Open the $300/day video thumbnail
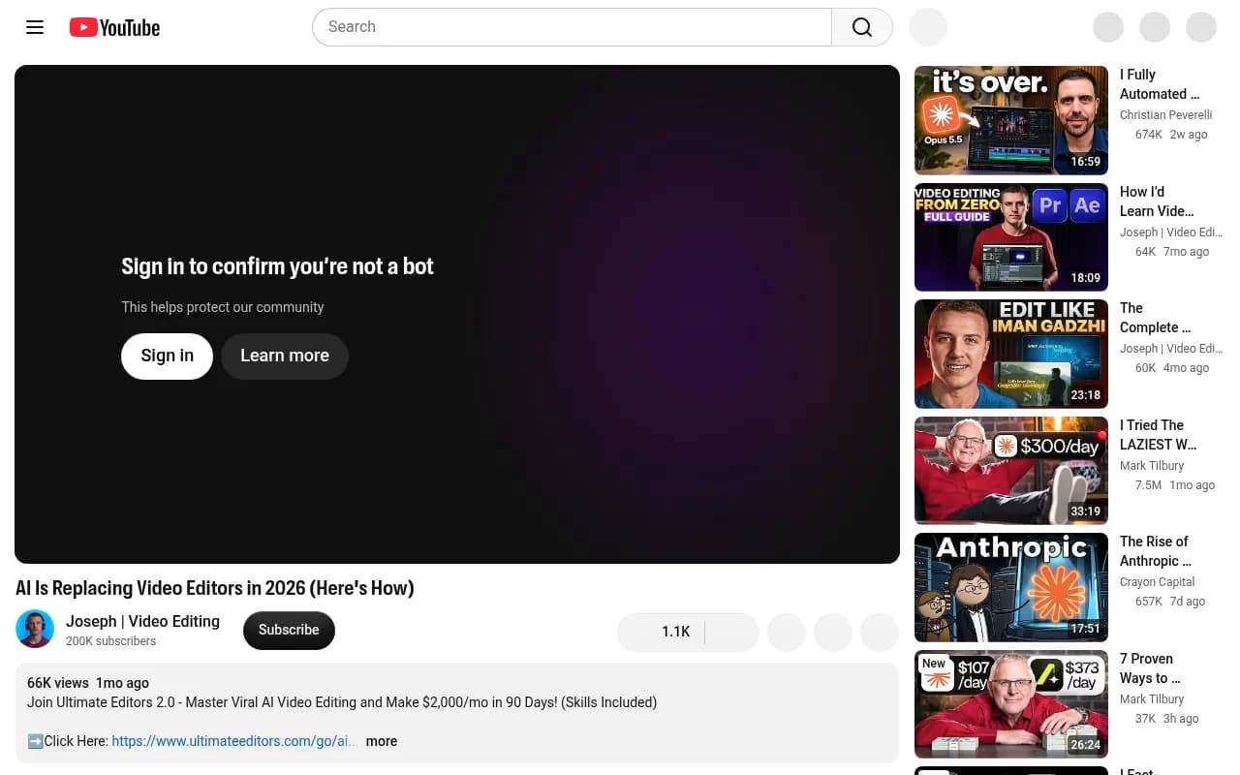Viewport: 1240px width, 775px height. point(1011,471)
